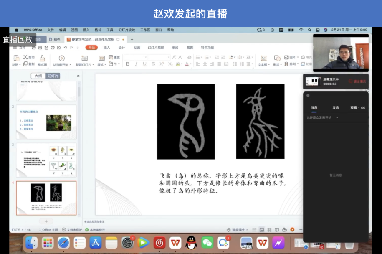The image size is (382, 254).
Task: Open the 插入 ribbon tab
Action: (106, 48)
